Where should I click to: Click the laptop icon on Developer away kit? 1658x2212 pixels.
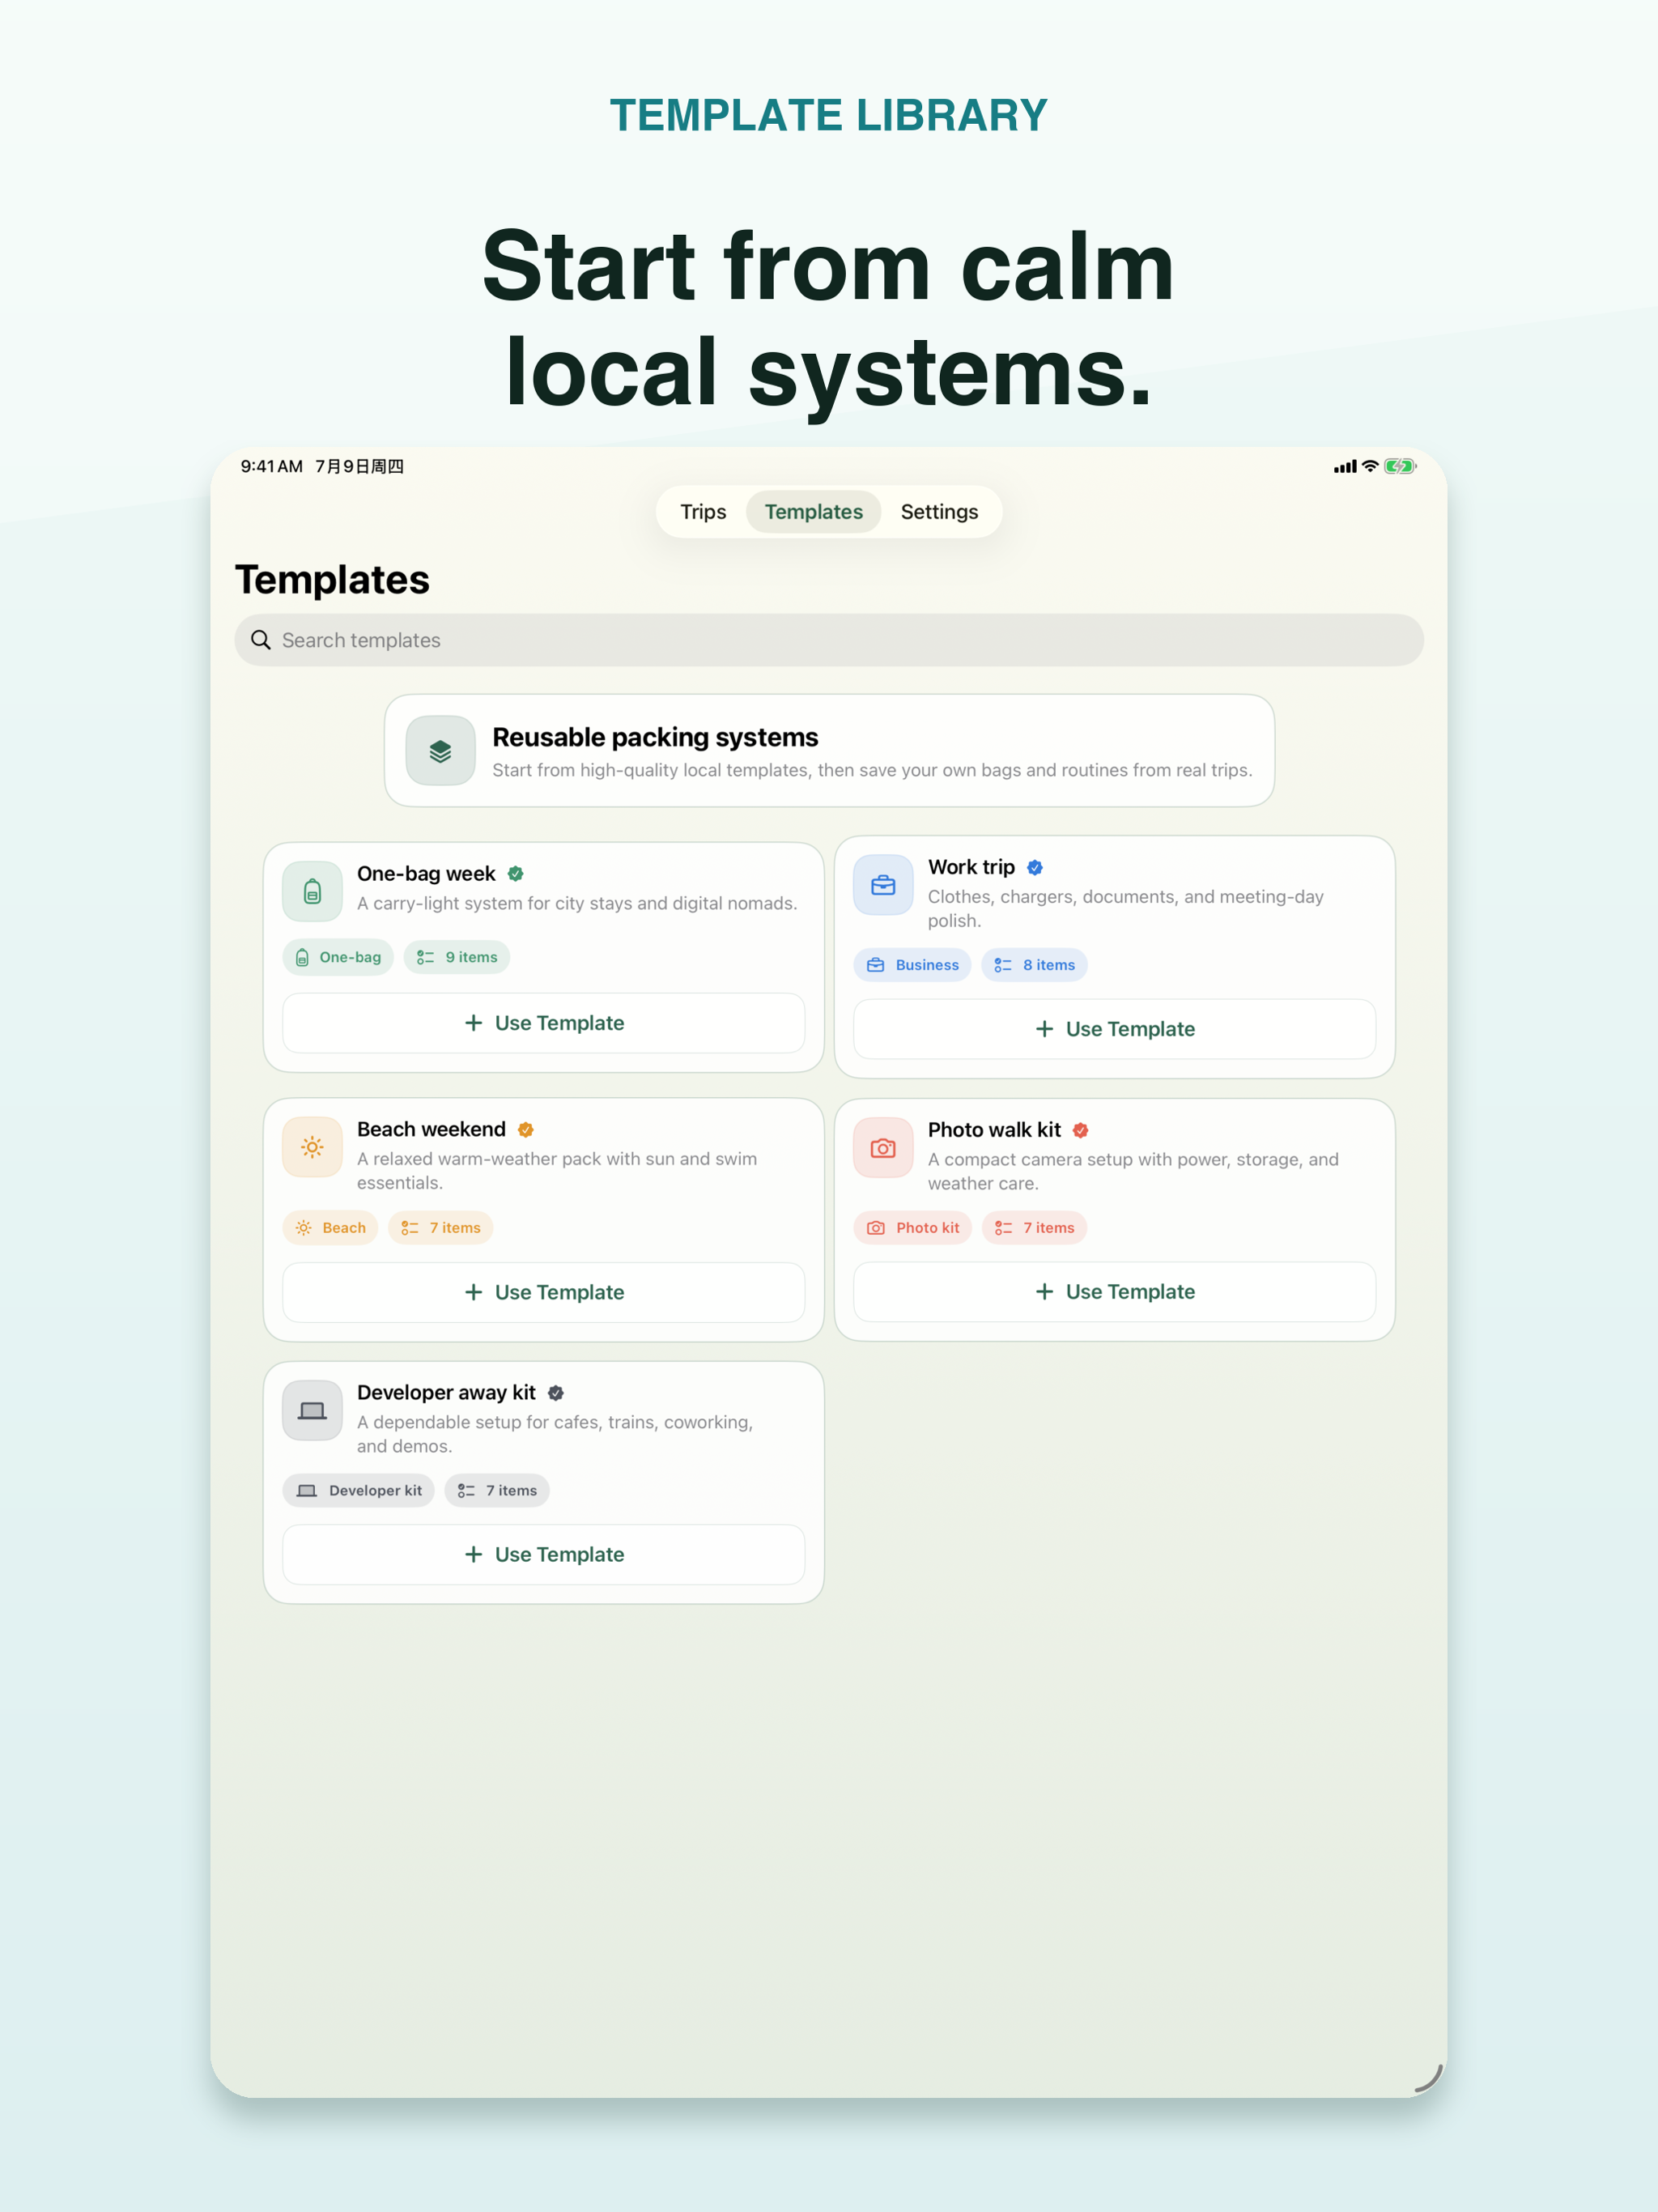312,1410
